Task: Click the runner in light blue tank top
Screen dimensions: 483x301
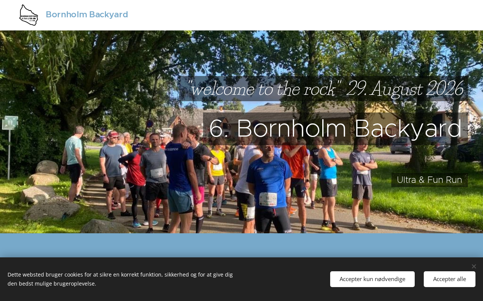Action: click(x=327, y=177)
